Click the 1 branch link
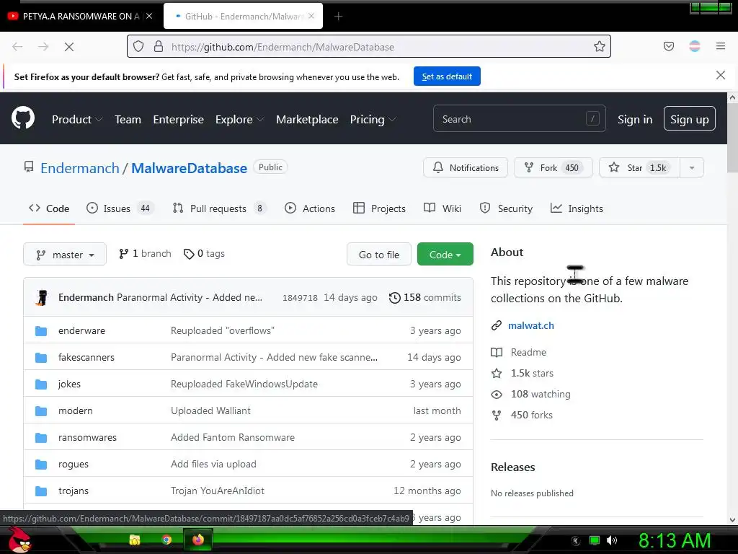Viewport: 738px width, 554px height. 145,253
